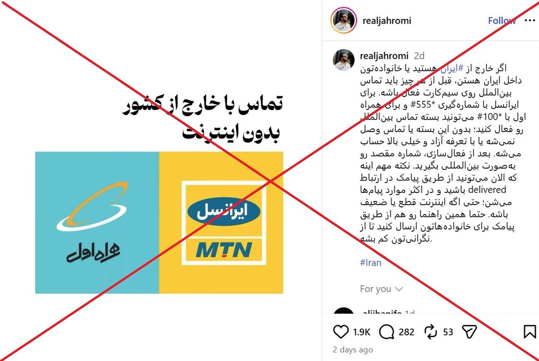Expand the For you comments sorting dropdown

[381, 289]
